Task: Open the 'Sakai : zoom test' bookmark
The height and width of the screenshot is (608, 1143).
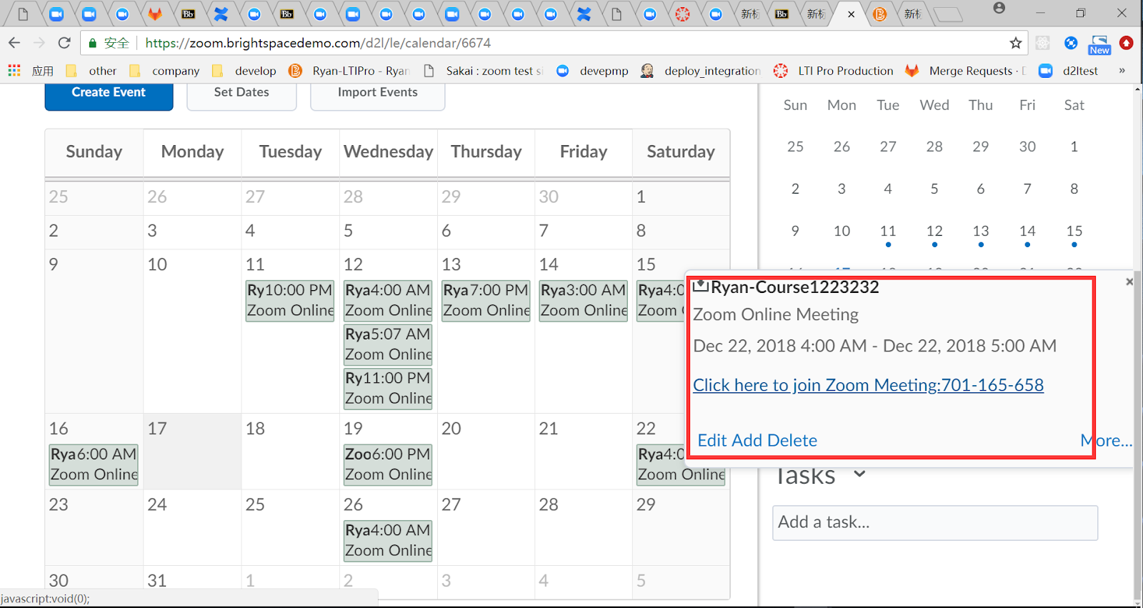Action: point(484,71)
